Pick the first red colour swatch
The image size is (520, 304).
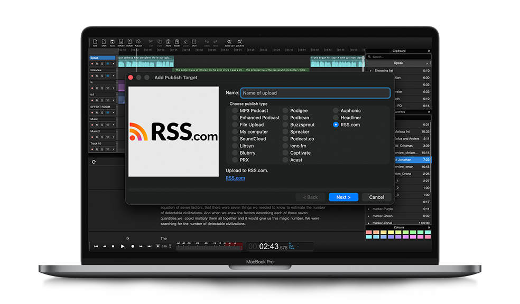(369, 232)
